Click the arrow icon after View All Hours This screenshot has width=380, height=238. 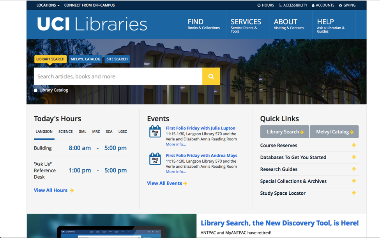71,190
